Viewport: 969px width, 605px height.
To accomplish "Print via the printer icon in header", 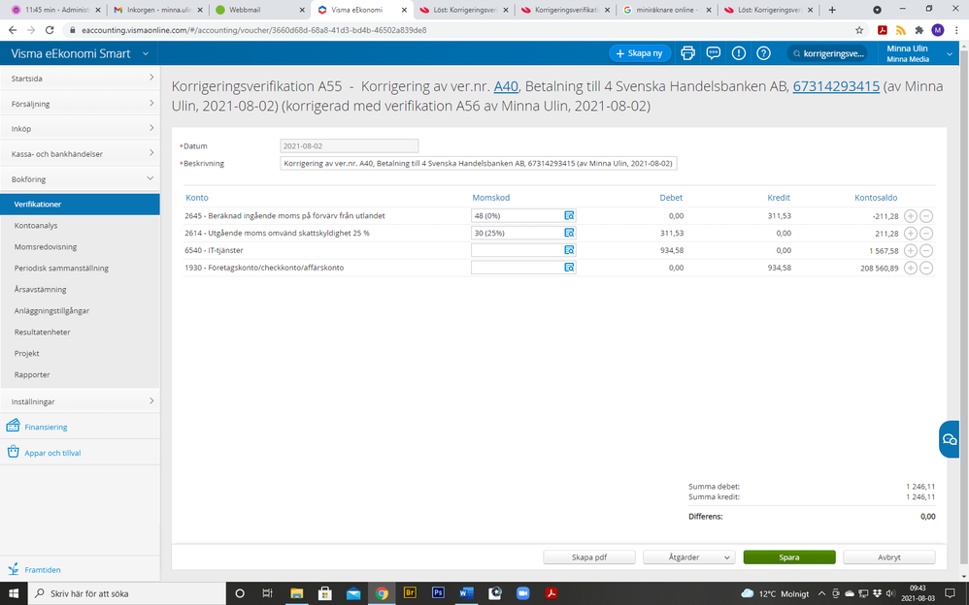I will tap(687, 53).
